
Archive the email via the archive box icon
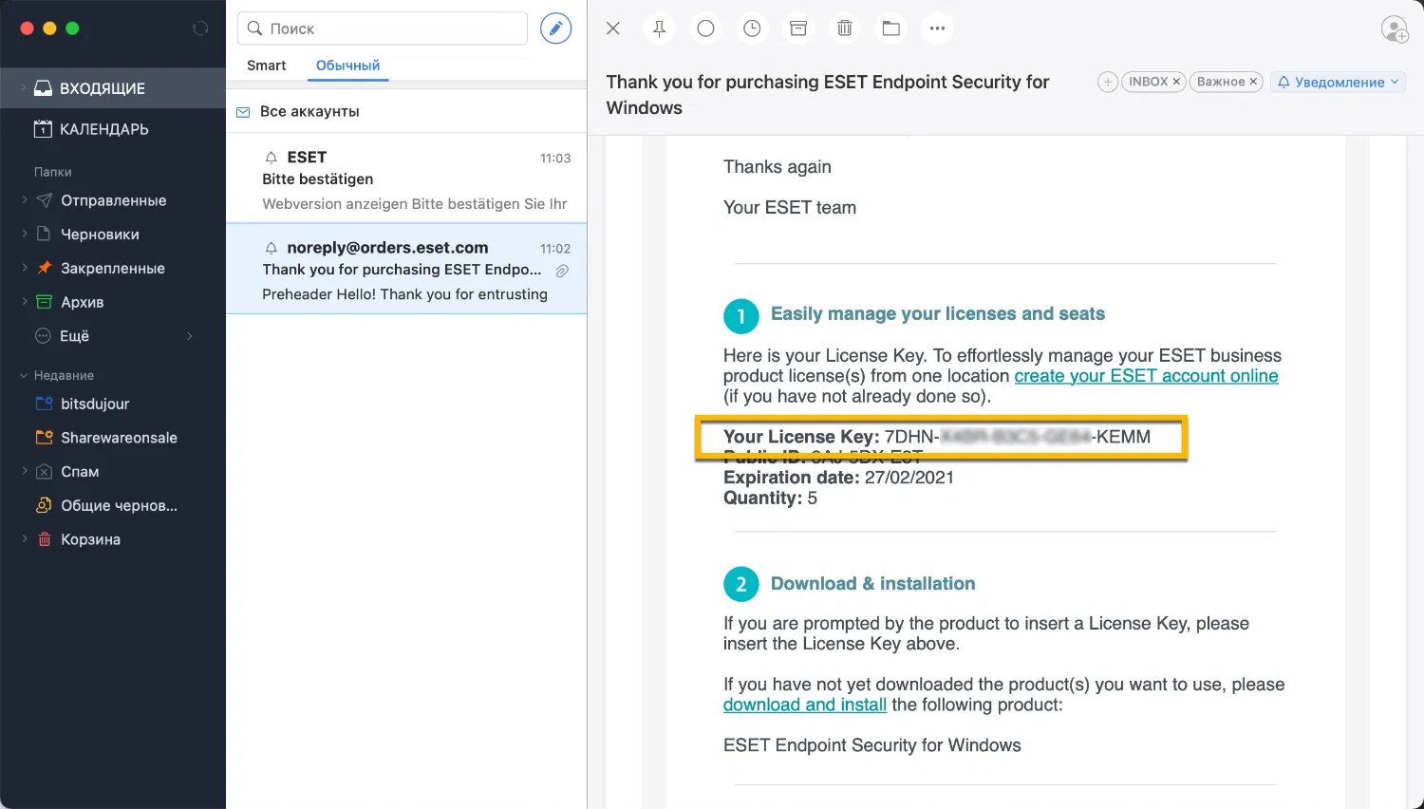(798, 28)
